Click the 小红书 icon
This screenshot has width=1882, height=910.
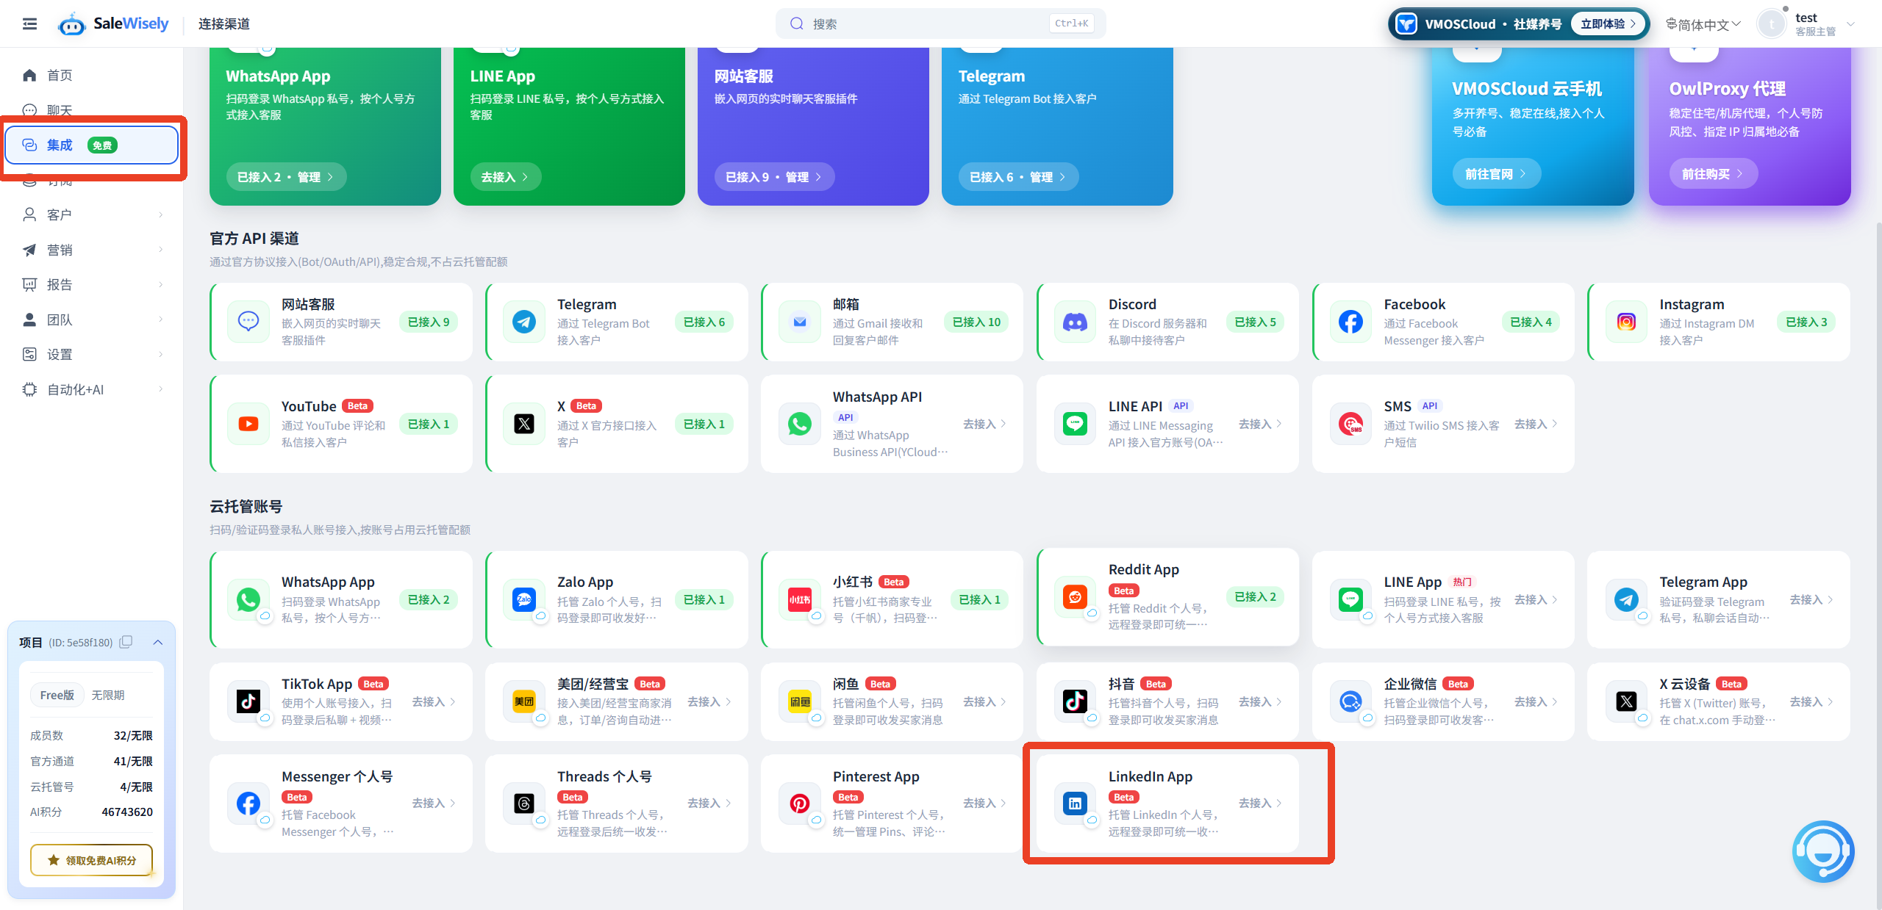tap(800, 599)
